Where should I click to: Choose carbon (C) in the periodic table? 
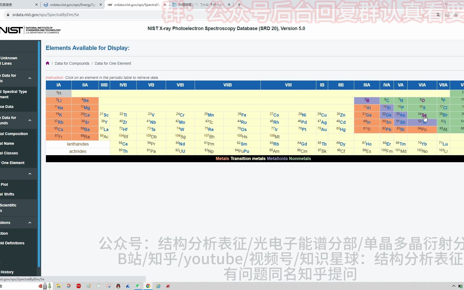(387, 100)
